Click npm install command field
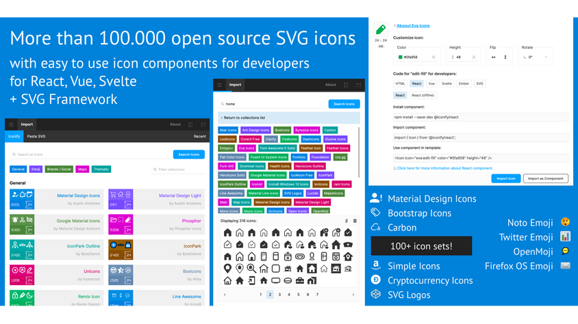 pyautogui.click(x=480, y=118)
